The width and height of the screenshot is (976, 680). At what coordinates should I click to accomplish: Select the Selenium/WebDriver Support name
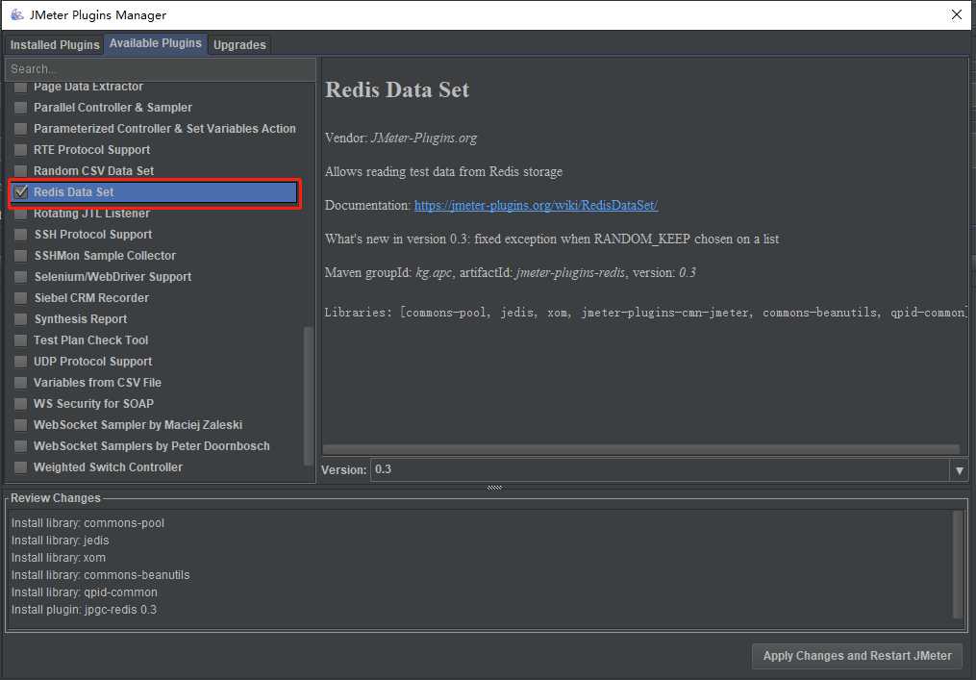113,277
